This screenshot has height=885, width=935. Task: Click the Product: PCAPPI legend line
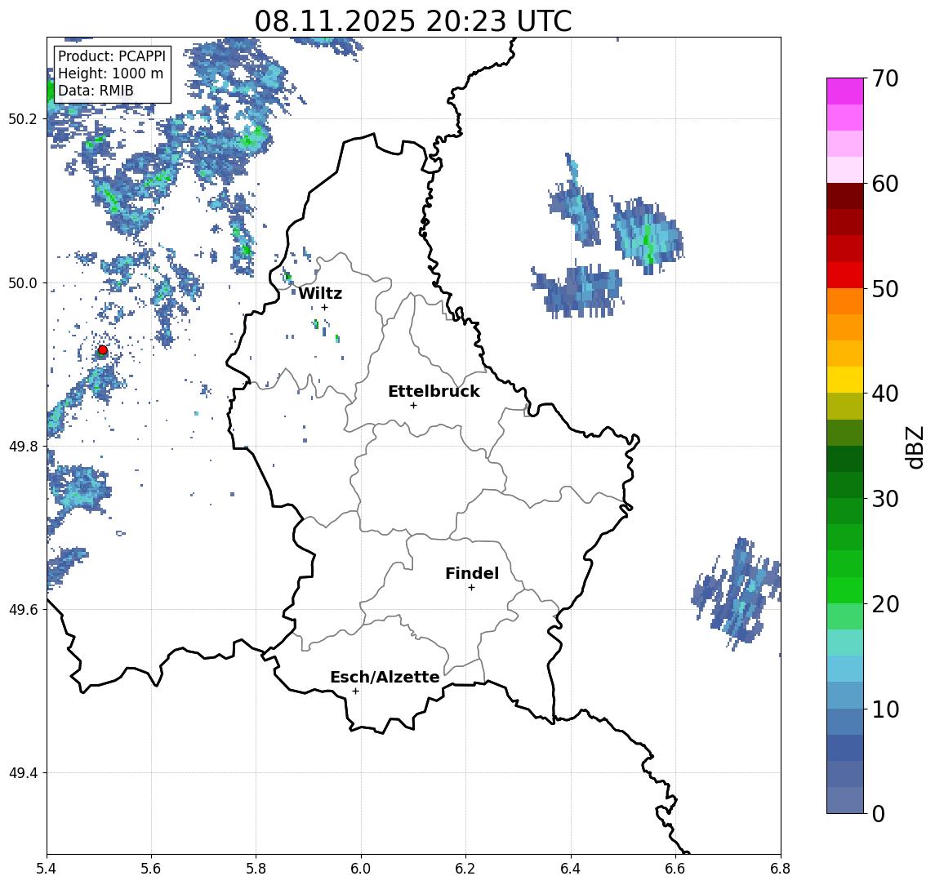point(112,56)
